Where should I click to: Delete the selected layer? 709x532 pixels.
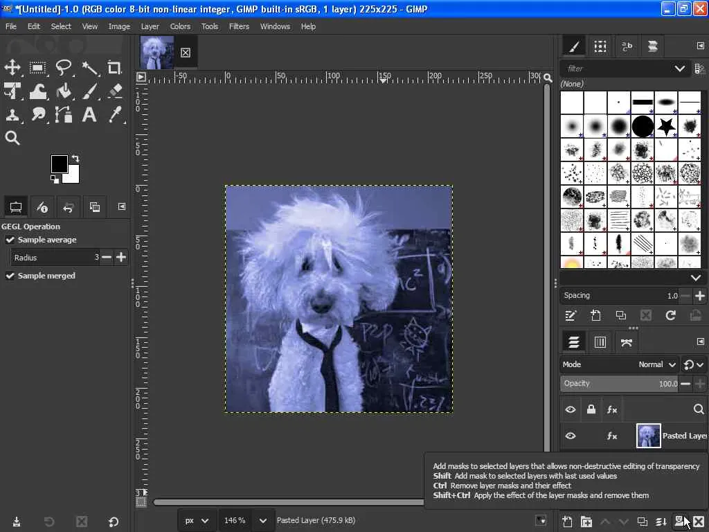pos(699,522)
